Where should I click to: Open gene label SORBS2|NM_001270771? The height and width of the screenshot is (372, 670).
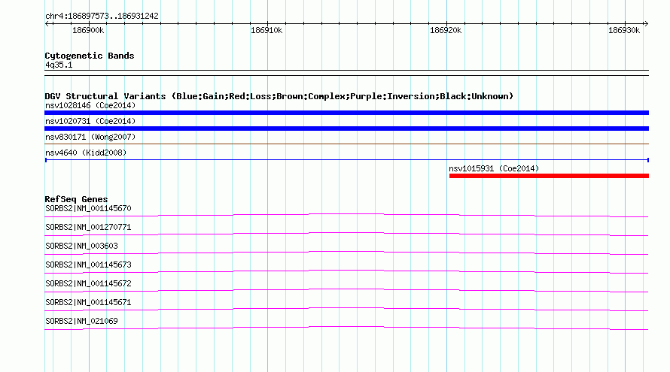point(88,228)
